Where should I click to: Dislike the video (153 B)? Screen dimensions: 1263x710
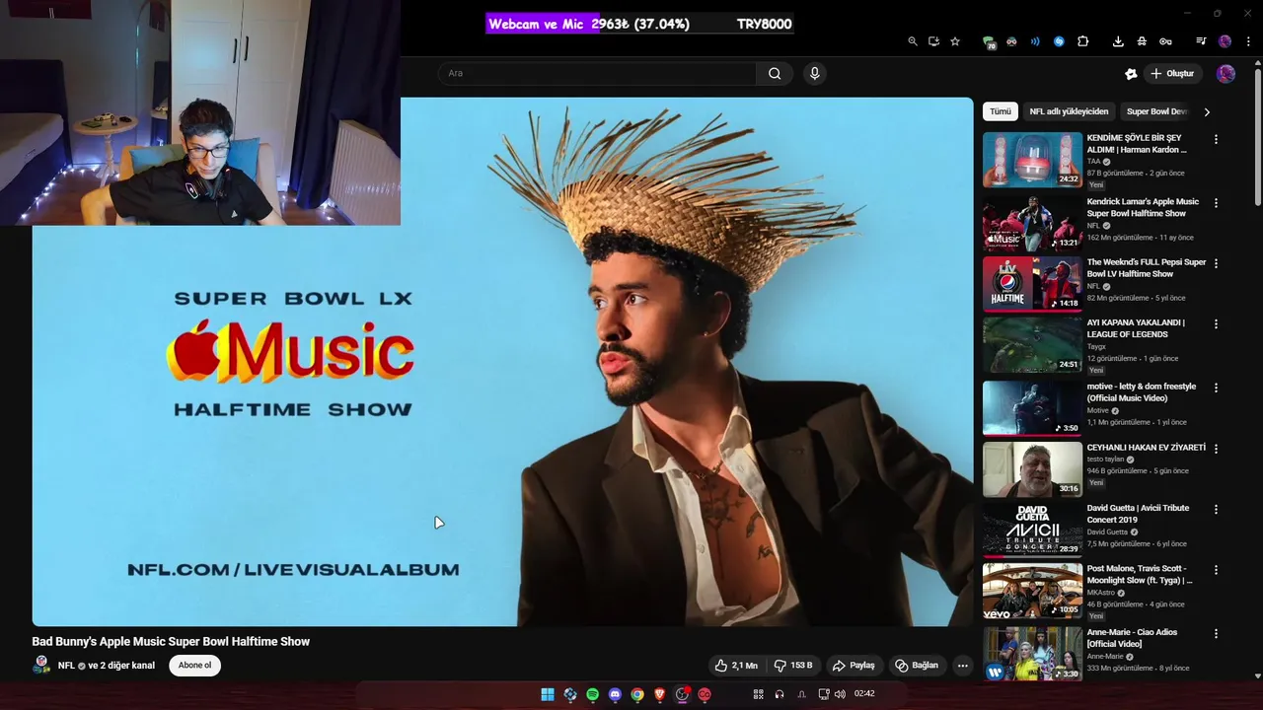(x=793, y=666)
